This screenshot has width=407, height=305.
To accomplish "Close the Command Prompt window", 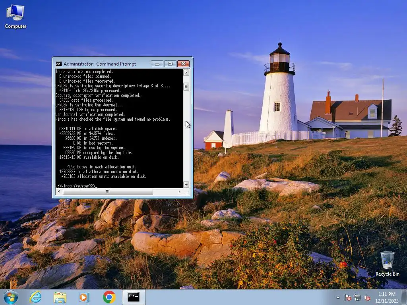I will (184, 64).
